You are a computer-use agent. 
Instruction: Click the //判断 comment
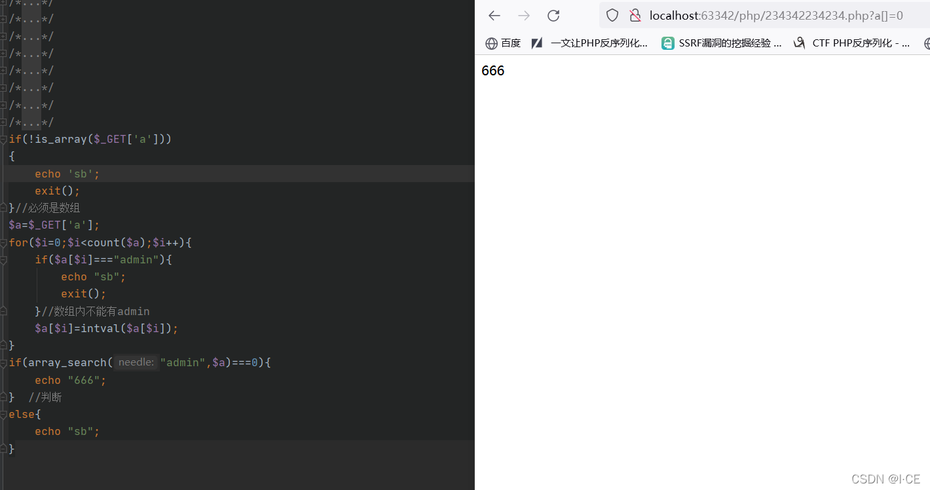[x=45, y=397]
